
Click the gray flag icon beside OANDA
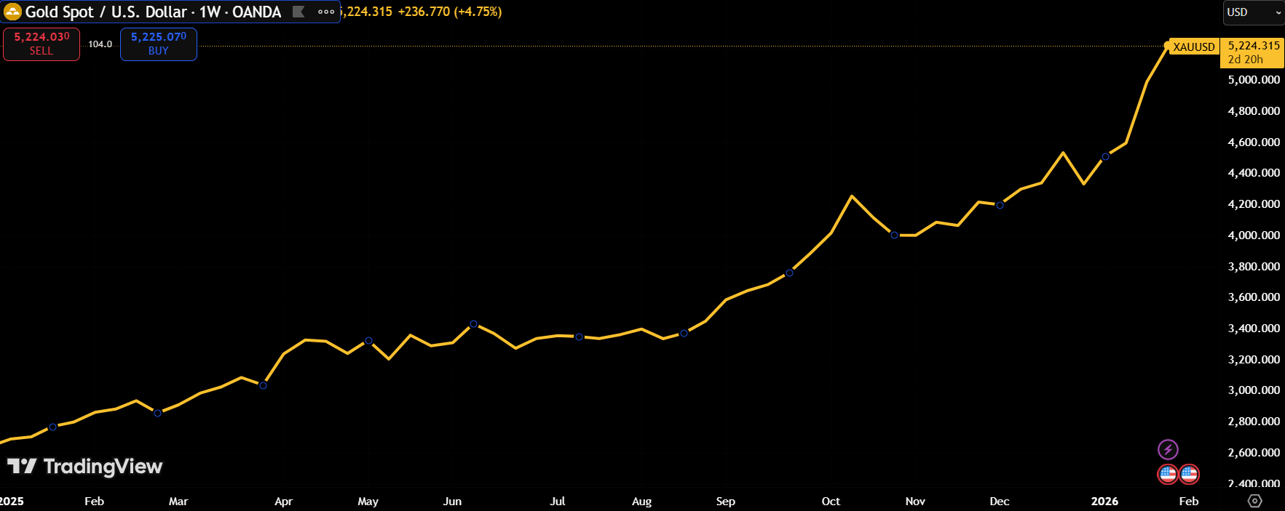[298, 12]
